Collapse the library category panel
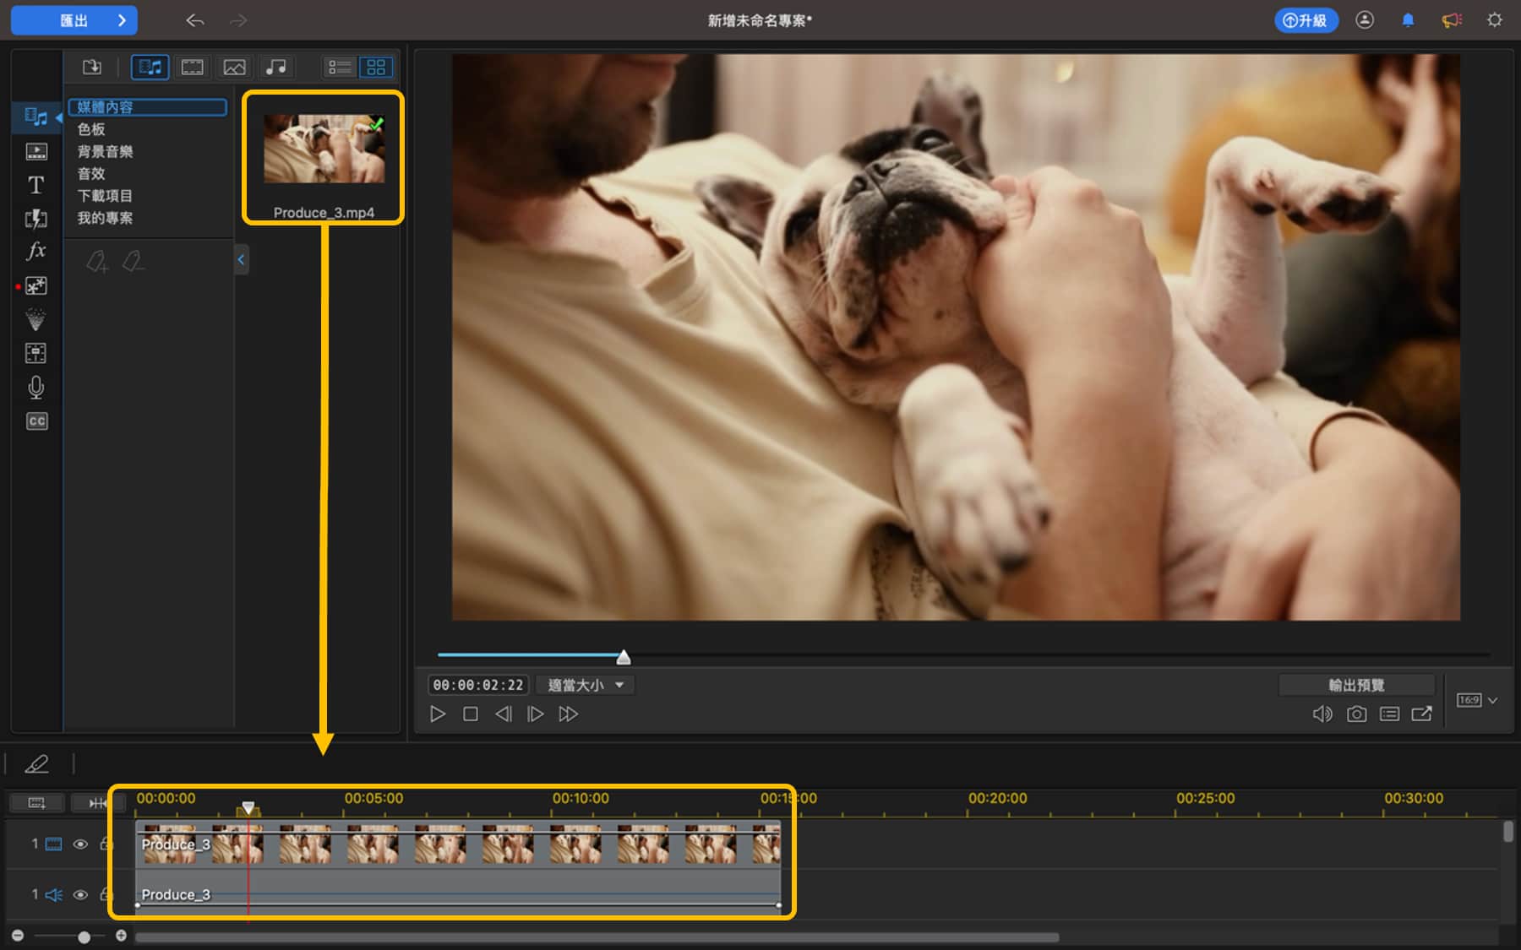Image resolution: width=1521 pixels, height=950 pixels. (x=241, y=259)
